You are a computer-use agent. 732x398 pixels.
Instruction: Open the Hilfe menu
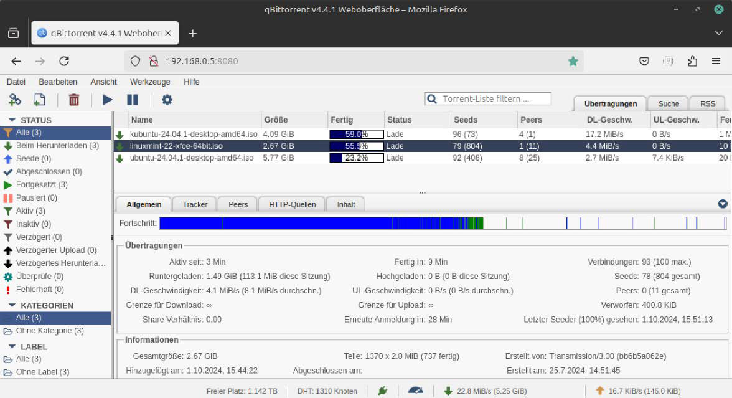pyautogui.click(x=192, y=82)
